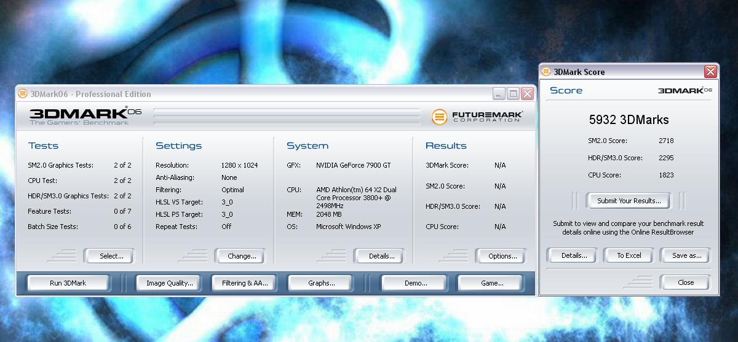This screenshot has width=738, height=342.
Task: Close the 3DMark06 Professional Edition window
Action: (x=527, y=94)
